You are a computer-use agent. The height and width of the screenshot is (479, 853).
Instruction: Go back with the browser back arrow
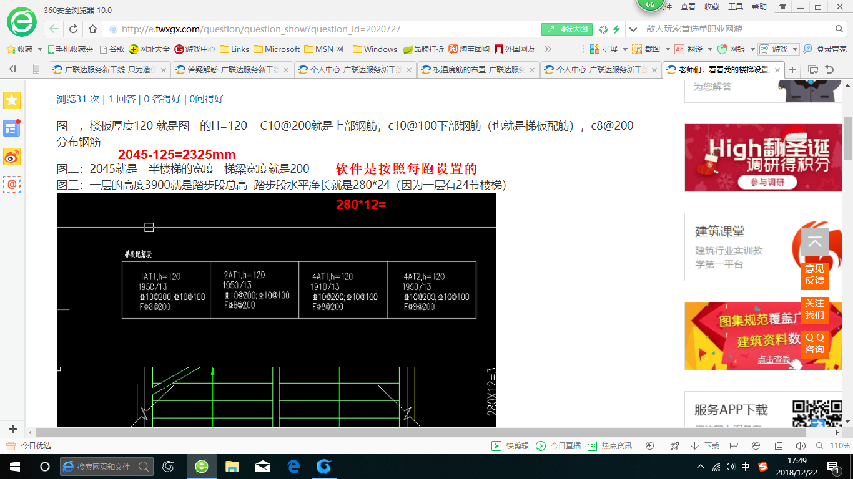tap(54, 29)
